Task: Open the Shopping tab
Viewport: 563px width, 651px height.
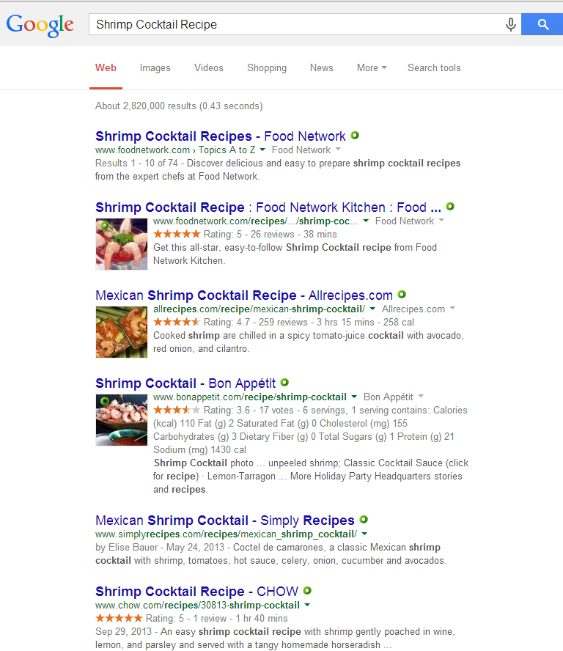Action: (x=267, y=68)
